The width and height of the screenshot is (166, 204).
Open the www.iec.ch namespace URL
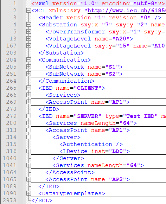(x=127, y=11)
